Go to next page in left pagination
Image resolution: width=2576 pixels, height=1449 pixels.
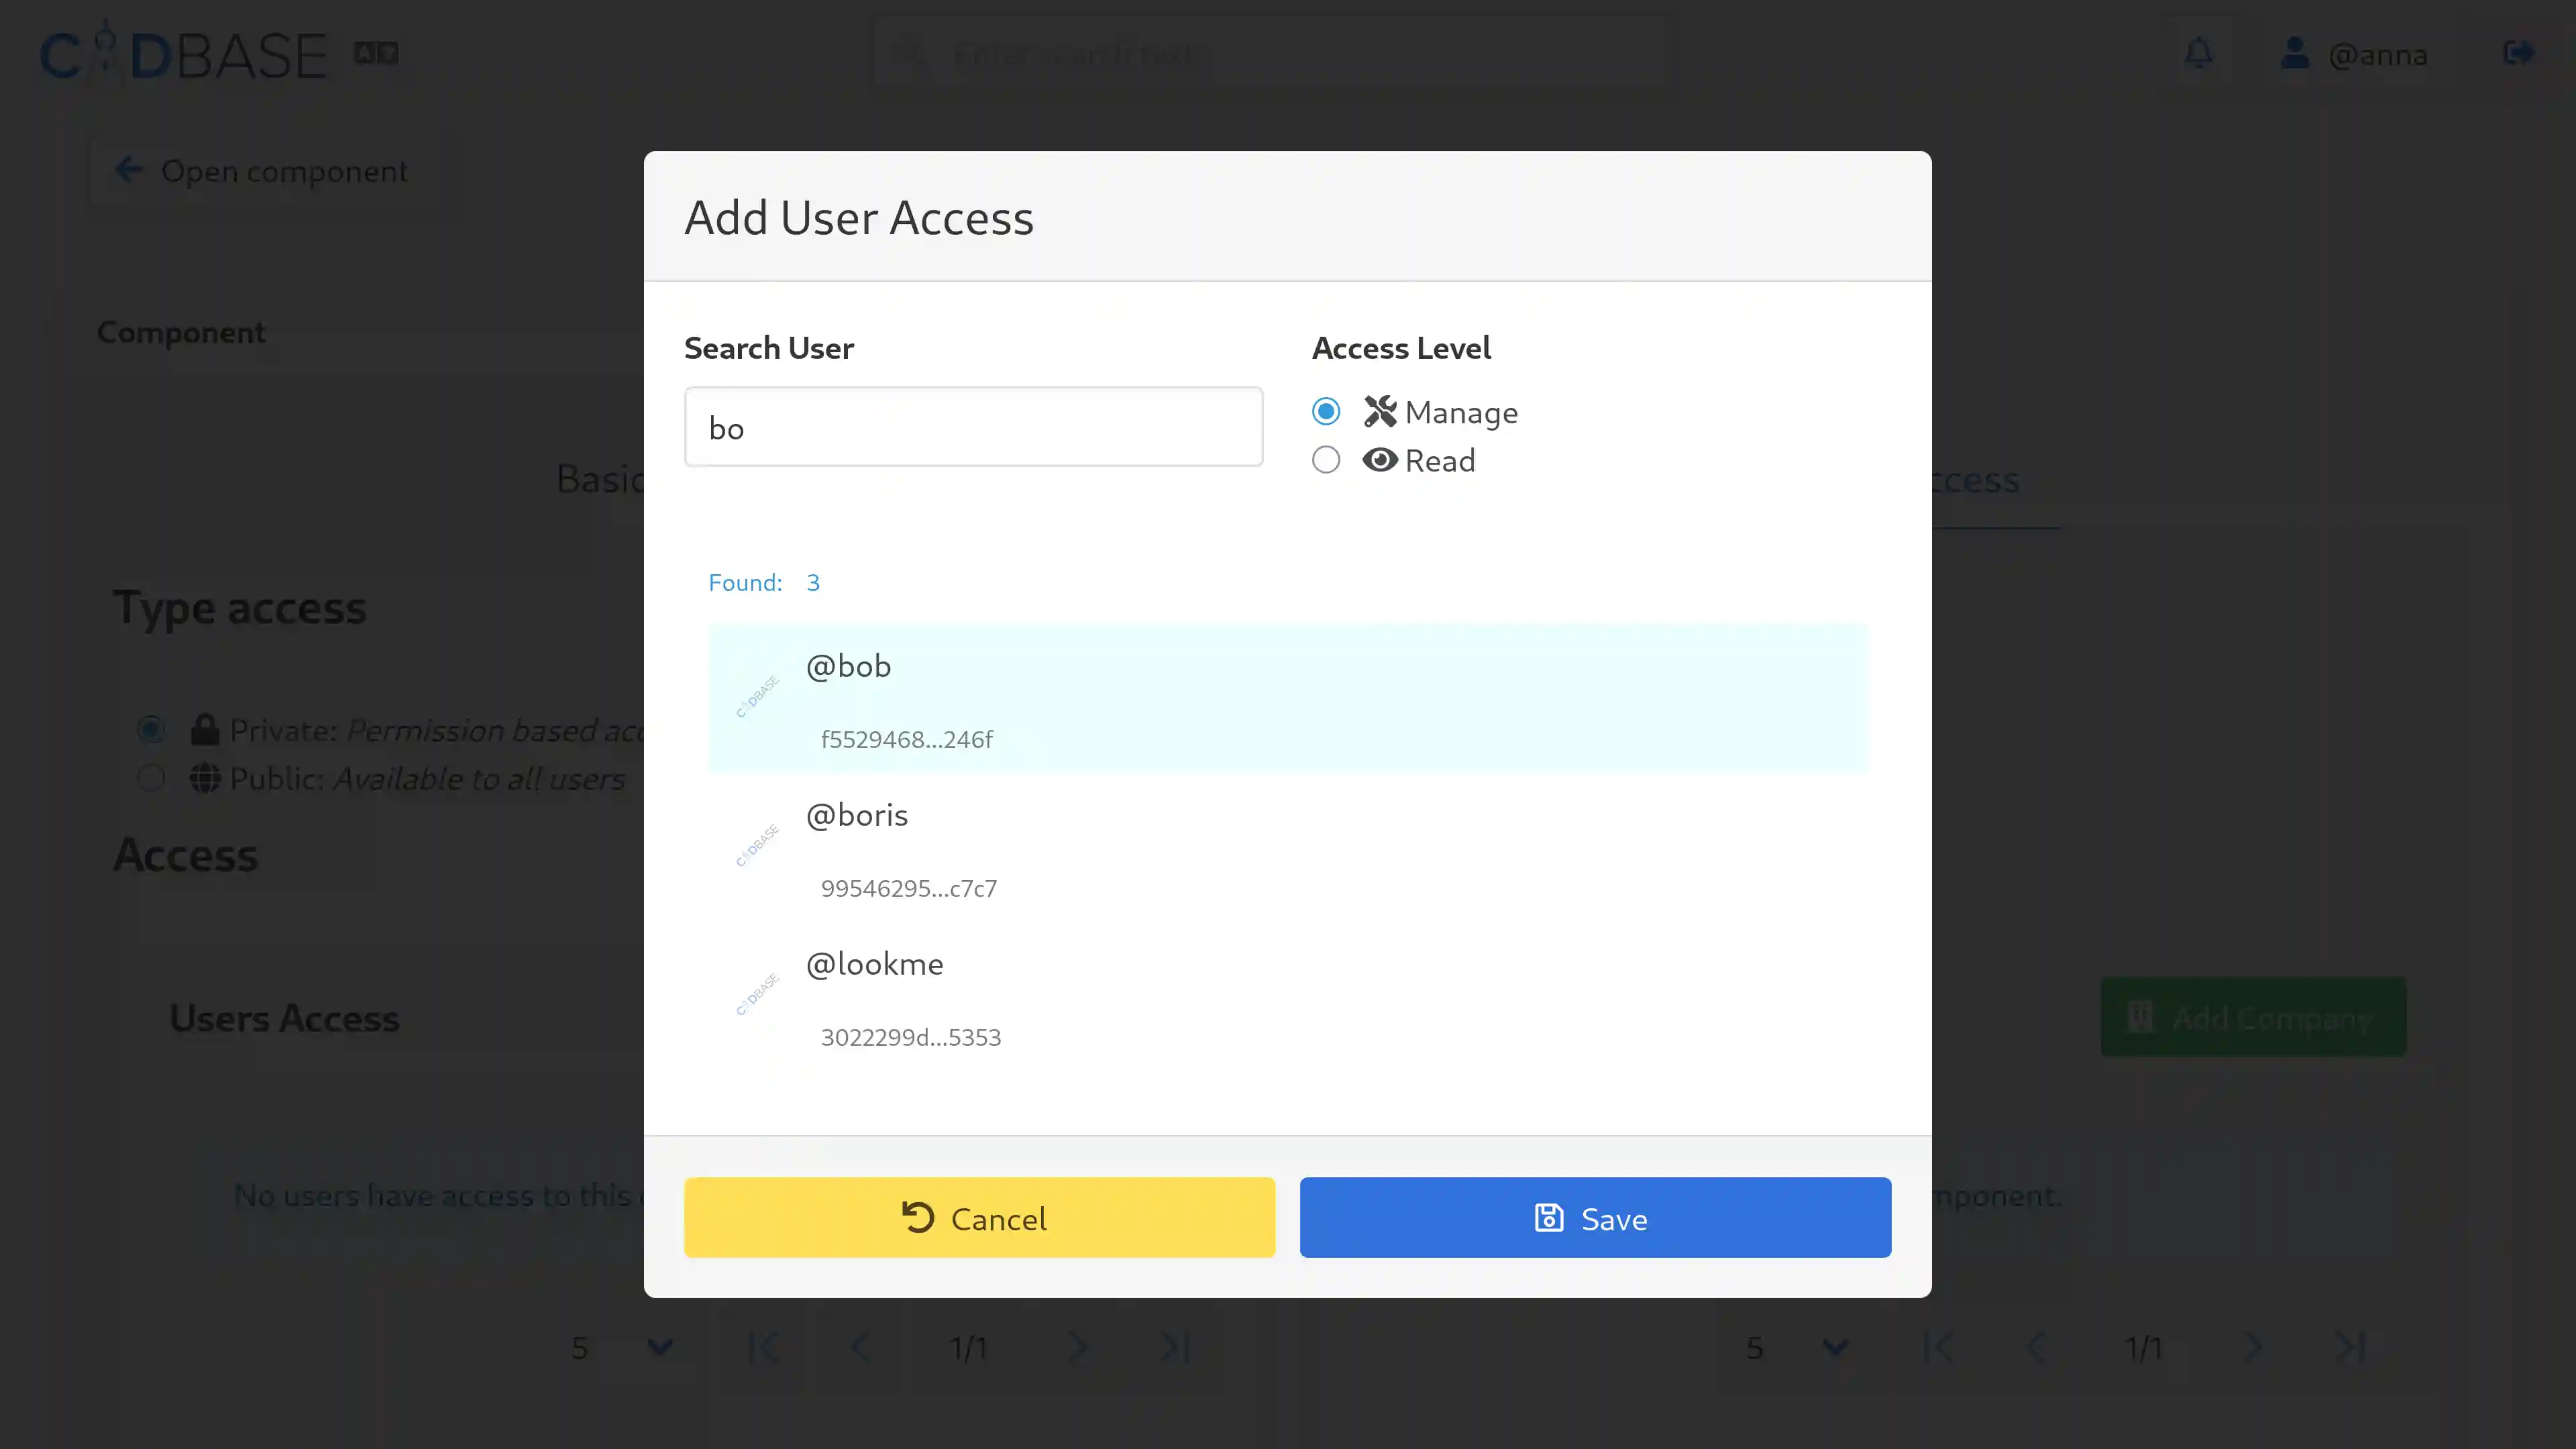click(1077, 1347)
